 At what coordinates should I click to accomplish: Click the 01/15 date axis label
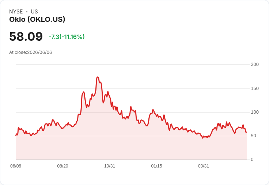(x=156, y=166)
